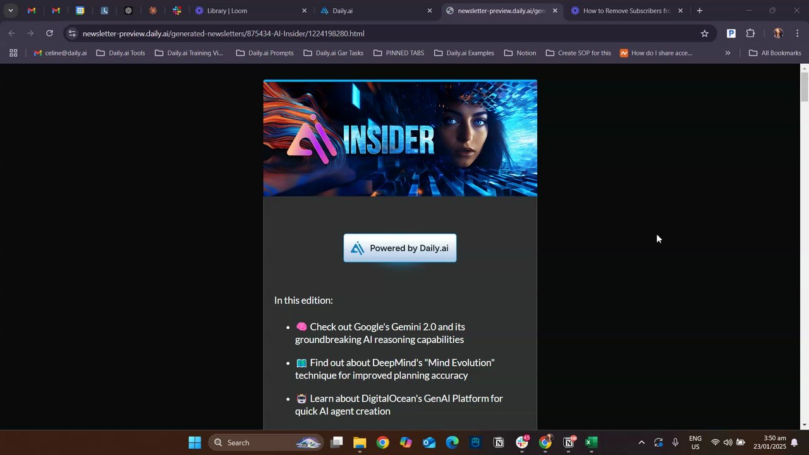Open the PINNED TABS bookmark folder
The width and height of the screenshot is (809, 455).
pyautogui.click(x=399, y=53)
